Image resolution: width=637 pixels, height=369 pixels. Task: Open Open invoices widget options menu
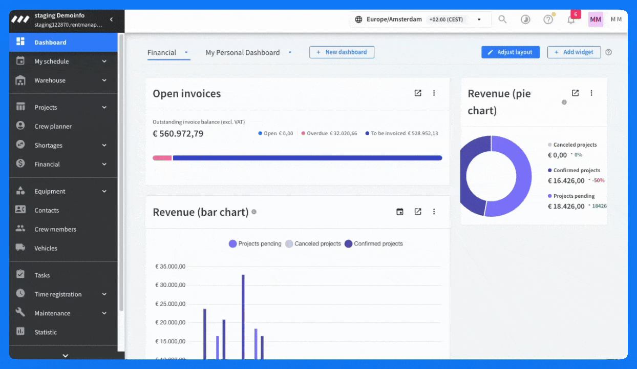point(434,93)
